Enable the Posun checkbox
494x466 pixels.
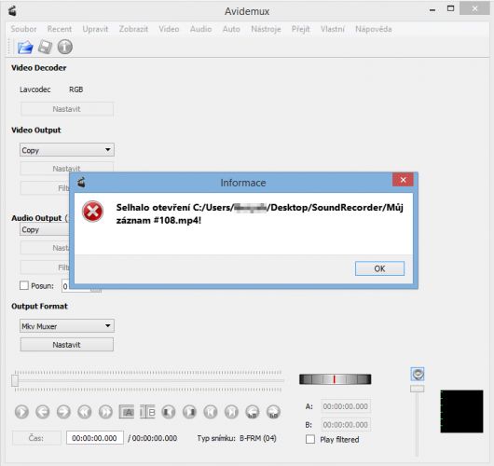point(24,285)
